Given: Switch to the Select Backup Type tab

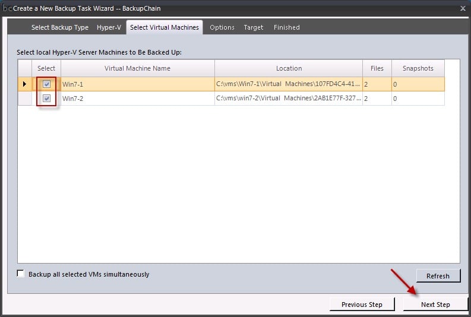Looking at the screenshot, I should pos(60,27).
